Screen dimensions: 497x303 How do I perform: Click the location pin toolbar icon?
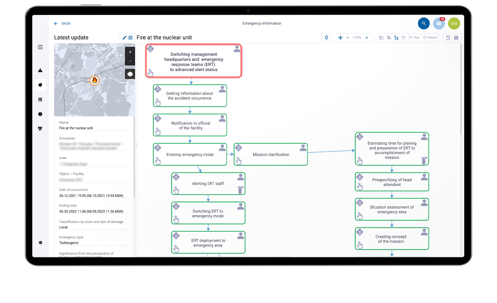[326, 38]
